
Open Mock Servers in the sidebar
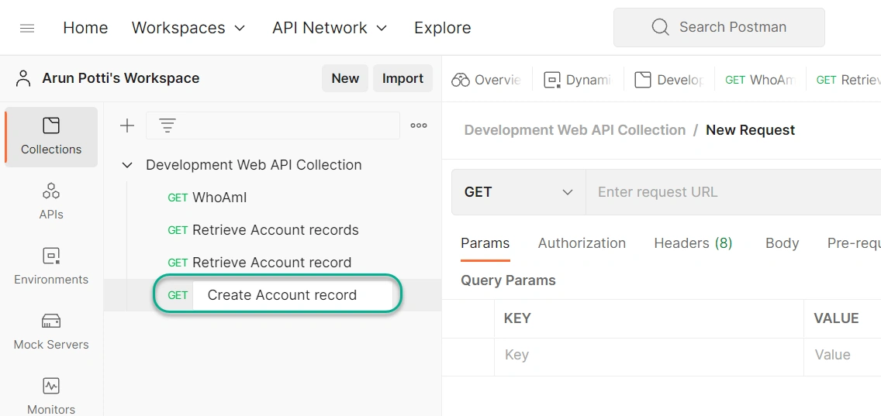(51, 332)
